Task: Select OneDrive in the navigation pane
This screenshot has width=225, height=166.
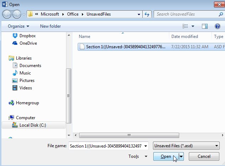Action: click(x=28, y=43)
